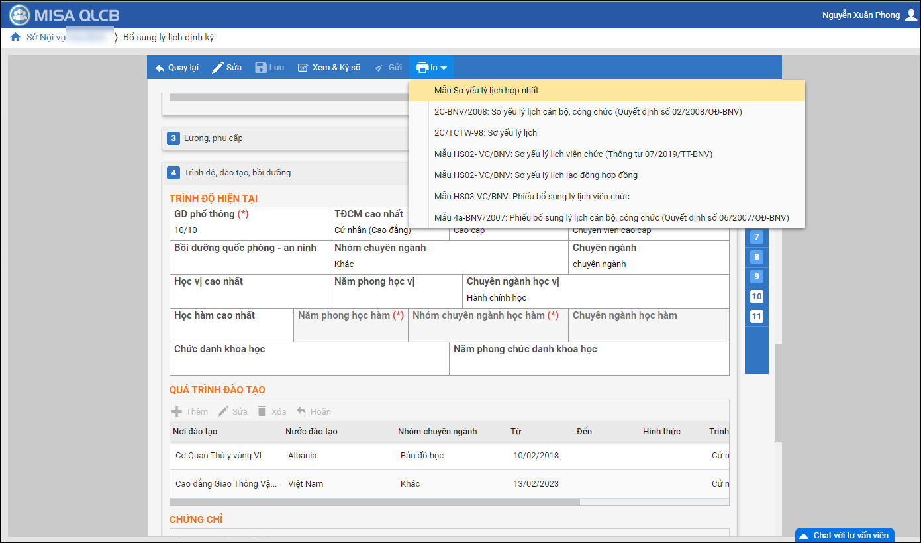Click the Thêm plus icon in training table
Image resolution: width=921 pixels, height=543 pixels.
click(177, 411)
